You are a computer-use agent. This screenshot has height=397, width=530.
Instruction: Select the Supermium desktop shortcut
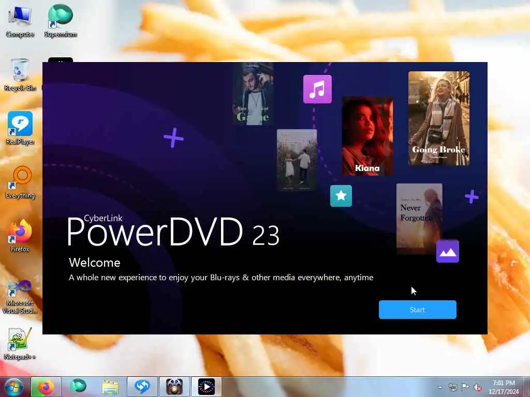click(x=61, y=21)
